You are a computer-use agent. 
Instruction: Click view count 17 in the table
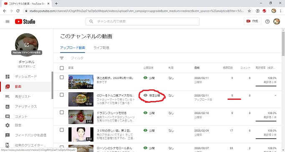pyautogui.click(x=231, y=131)
